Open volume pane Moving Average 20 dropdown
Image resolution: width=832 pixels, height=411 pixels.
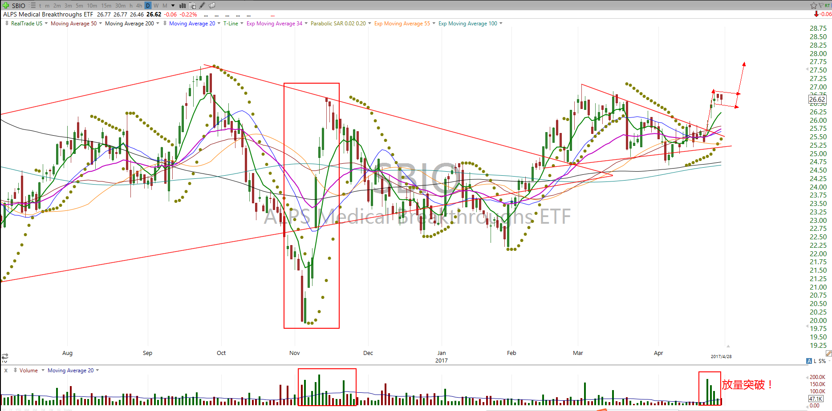coord(97,370)
